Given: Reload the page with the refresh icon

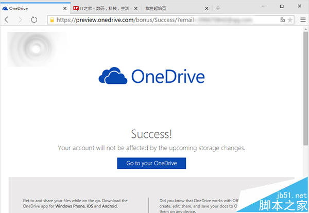Looking at the screenshot, I should pos(34,20).
